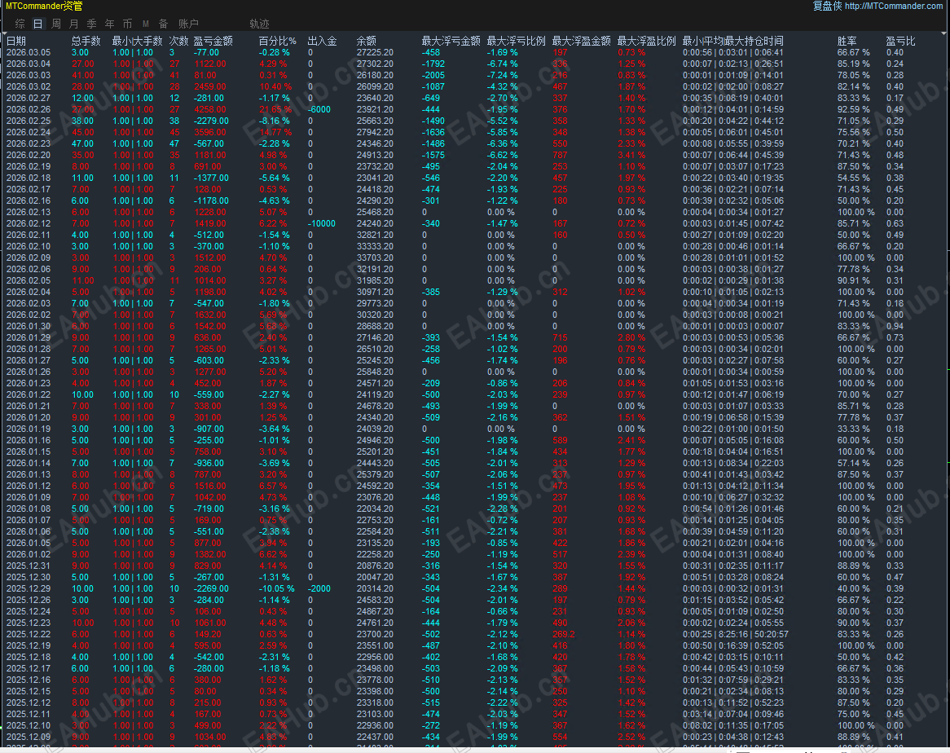Image resolution: width=950 pixels, height=753 pixels.
Task: Open the 备 notes icon
Action: point(164,23)
